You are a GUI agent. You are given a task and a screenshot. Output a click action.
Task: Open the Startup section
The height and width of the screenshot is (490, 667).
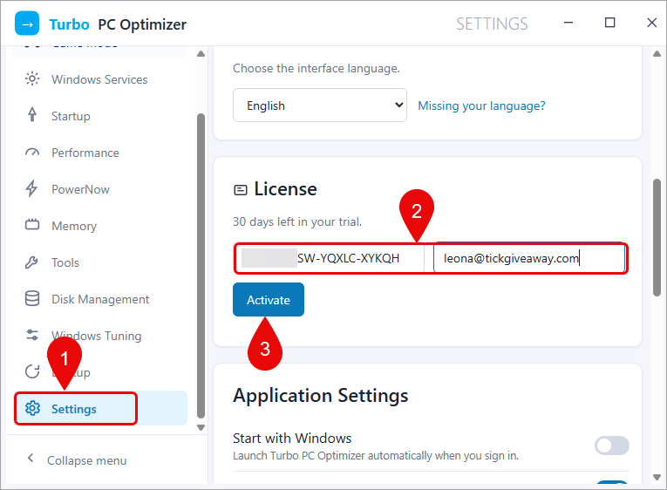100,116
